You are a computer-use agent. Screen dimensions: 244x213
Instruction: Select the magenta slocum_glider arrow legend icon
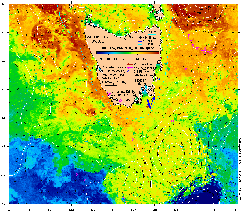[130, 68]
